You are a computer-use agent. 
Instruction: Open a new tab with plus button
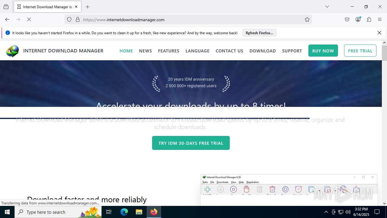pyautogui.click(x=88, y=7)
